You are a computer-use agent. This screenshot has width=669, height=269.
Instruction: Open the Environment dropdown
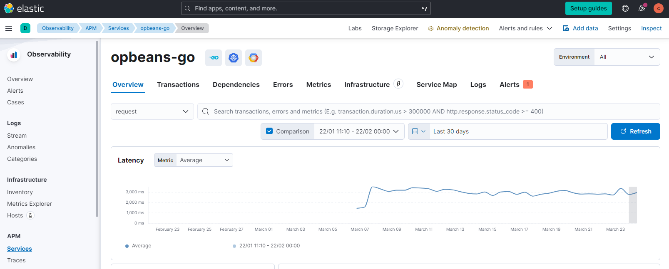point(627,57)
